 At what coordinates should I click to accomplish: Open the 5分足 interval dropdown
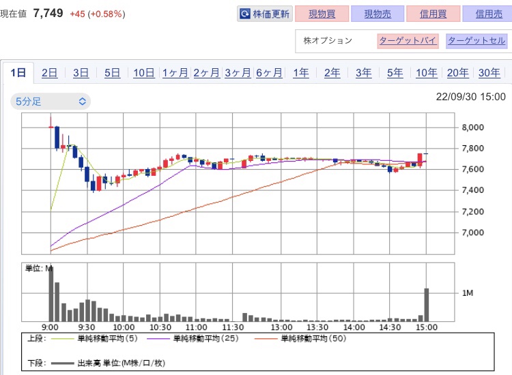point(51,102)
